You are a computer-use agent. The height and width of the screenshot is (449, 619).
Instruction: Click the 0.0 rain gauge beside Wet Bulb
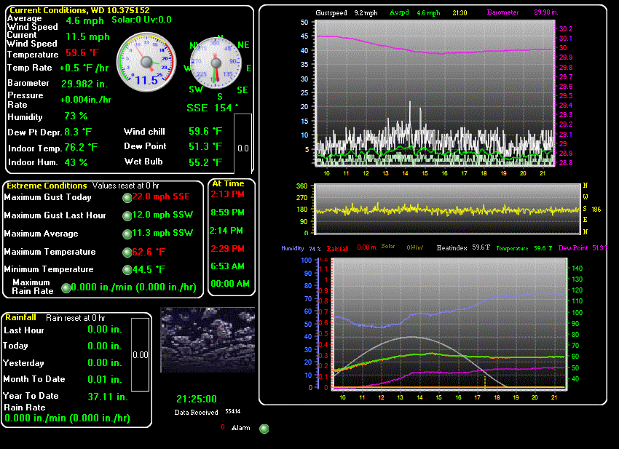[243, 147]
